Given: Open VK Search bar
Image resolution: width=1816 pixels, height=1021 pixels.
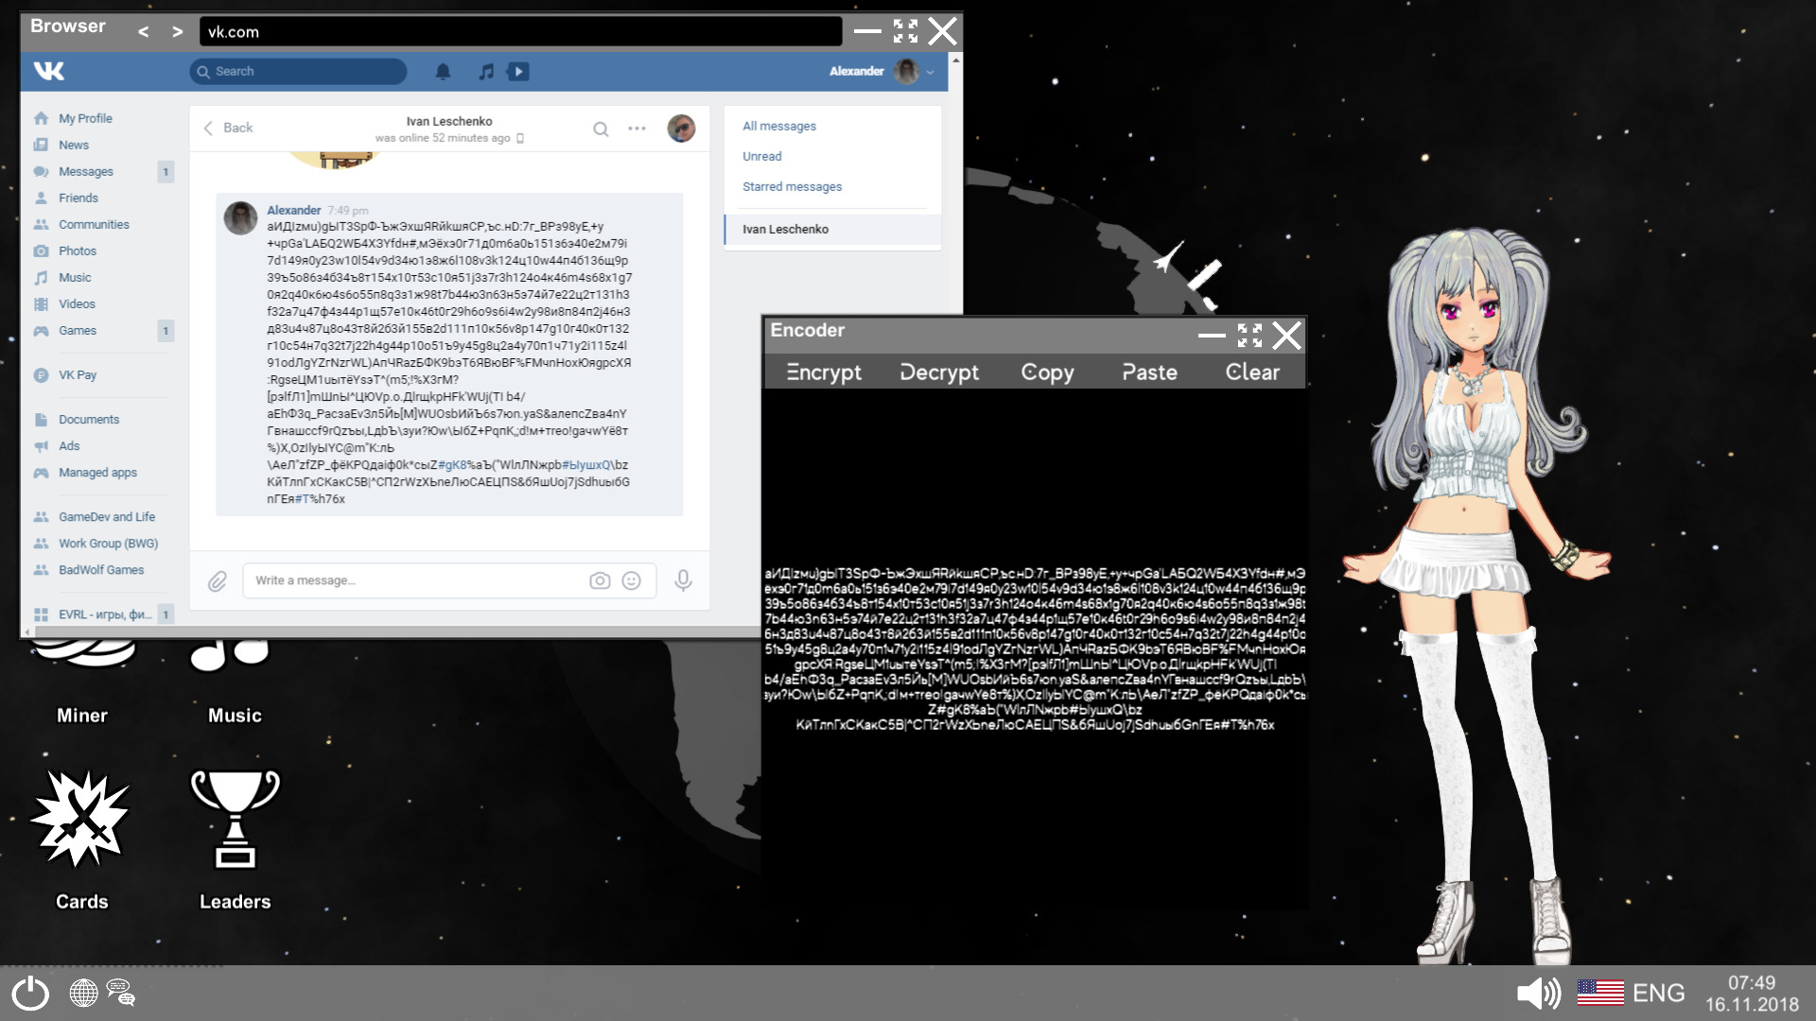Looking at the screenshot, I should coord(299,71).
